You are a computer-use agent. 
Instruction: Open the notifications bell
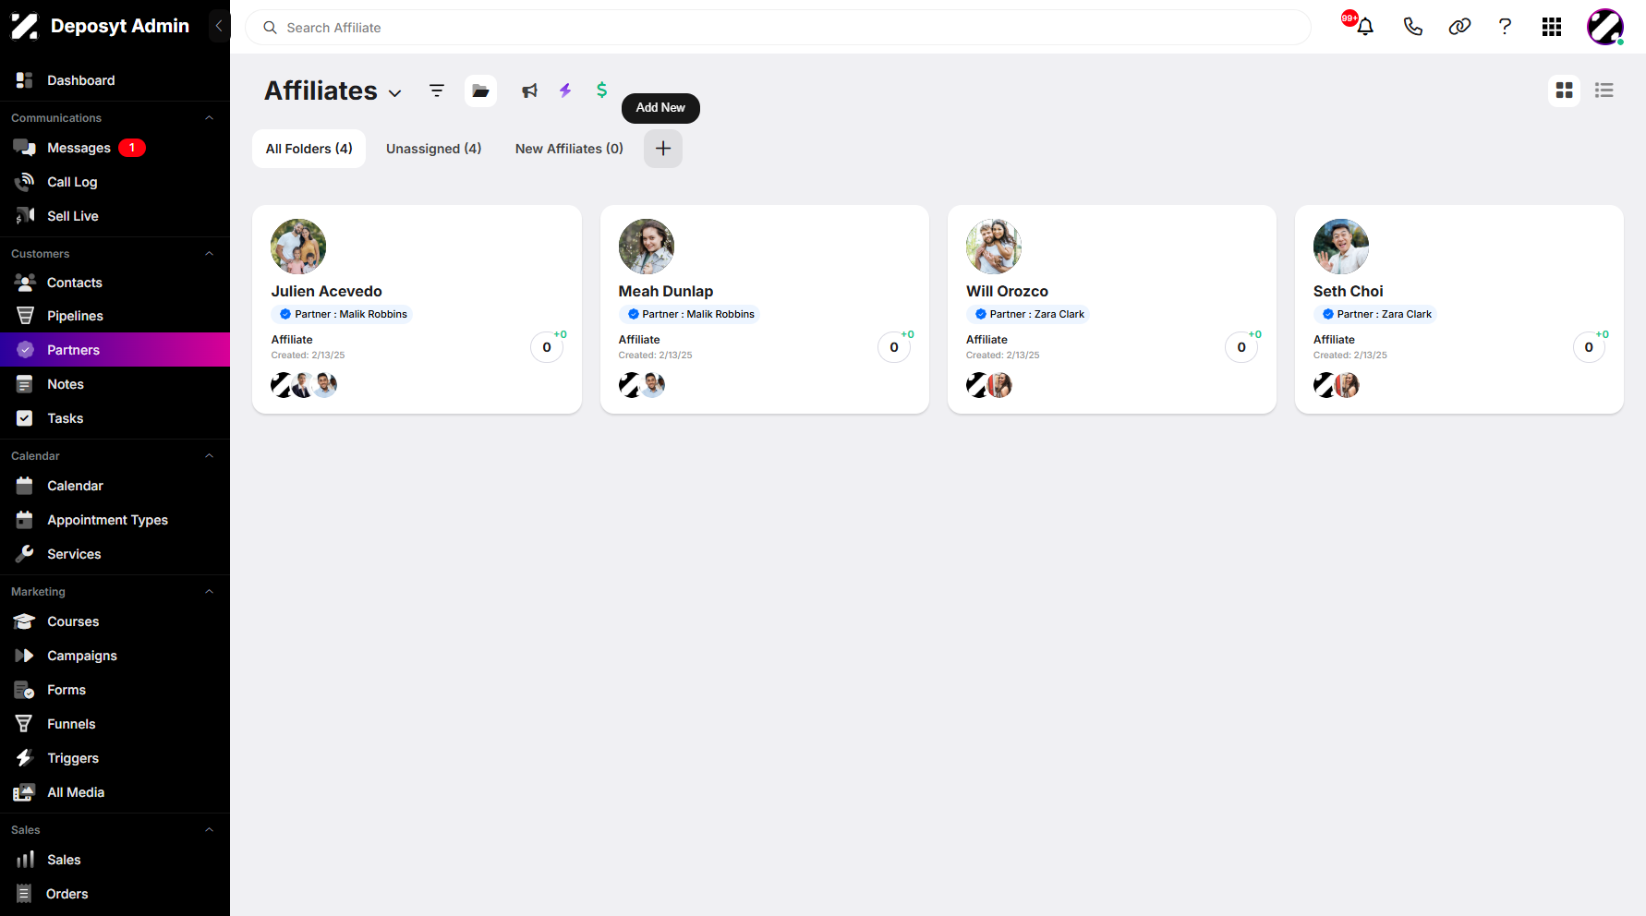pyautogui.click(x=1364, y=27)
